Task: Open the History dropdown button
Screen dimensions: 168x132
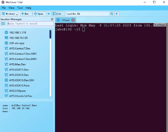Action: coord(9,14)
